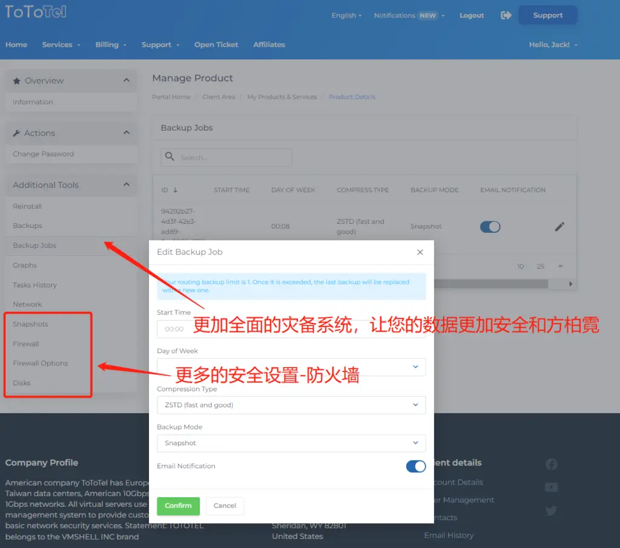Click the ToToTel logo
The width and height of the screenshot is (620, 548).
click(x=36, y=12)
